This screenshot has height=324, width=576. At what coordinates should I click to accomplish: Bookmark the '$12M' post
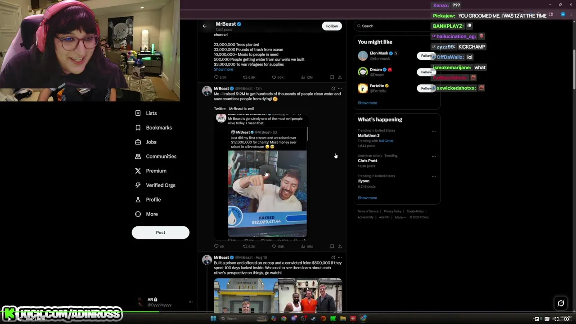click(x=332, y=247)
